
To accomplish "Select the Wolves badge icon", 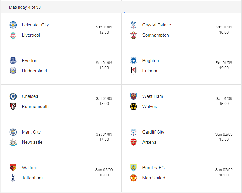I will click(133, 107).
